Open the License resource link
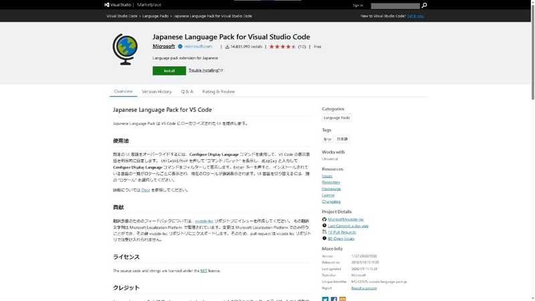This screenshot has height=301, width=535. (x=328, y=195)
